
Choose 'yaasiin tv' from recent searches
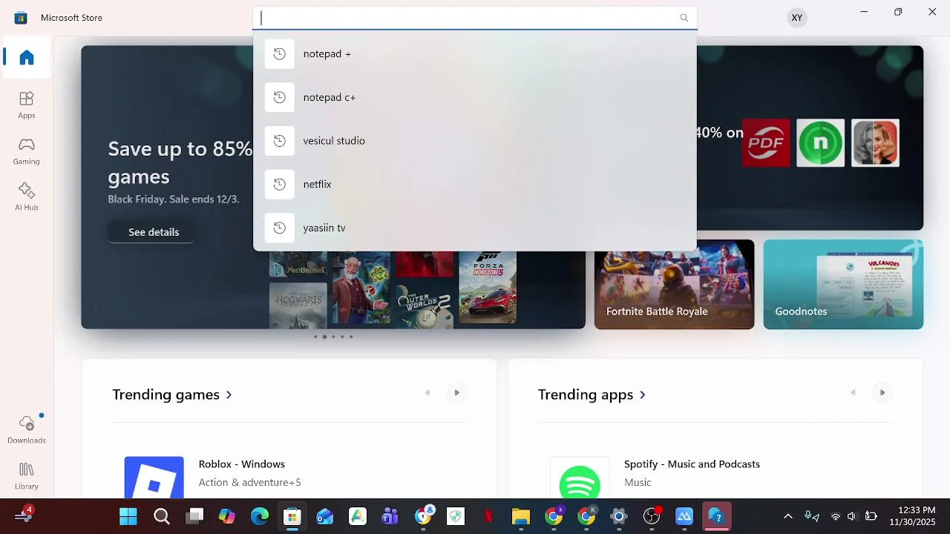475,228
